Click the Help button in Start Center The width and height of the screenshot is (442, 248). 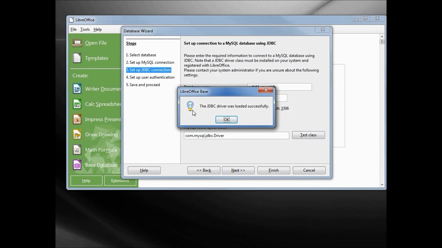[86, 180]
